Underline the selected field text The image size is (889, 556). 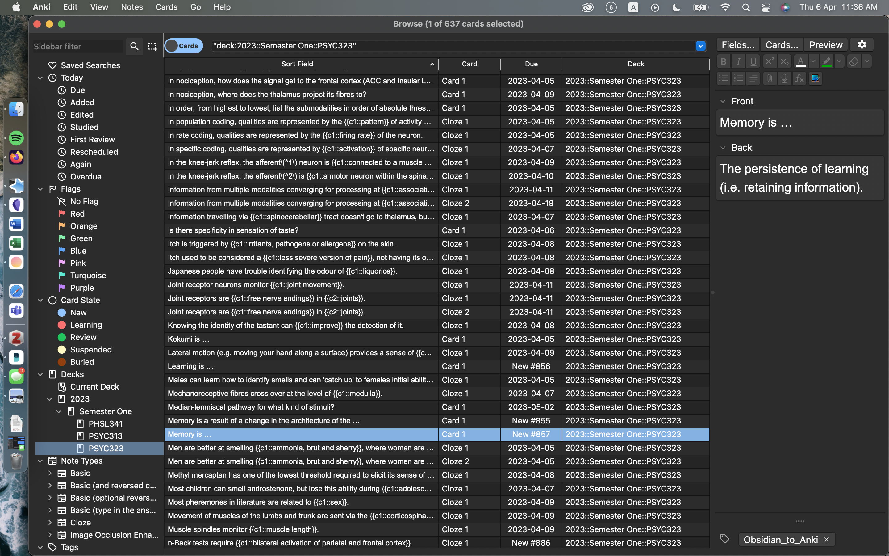pyautogui.click(x=754, y=61)
